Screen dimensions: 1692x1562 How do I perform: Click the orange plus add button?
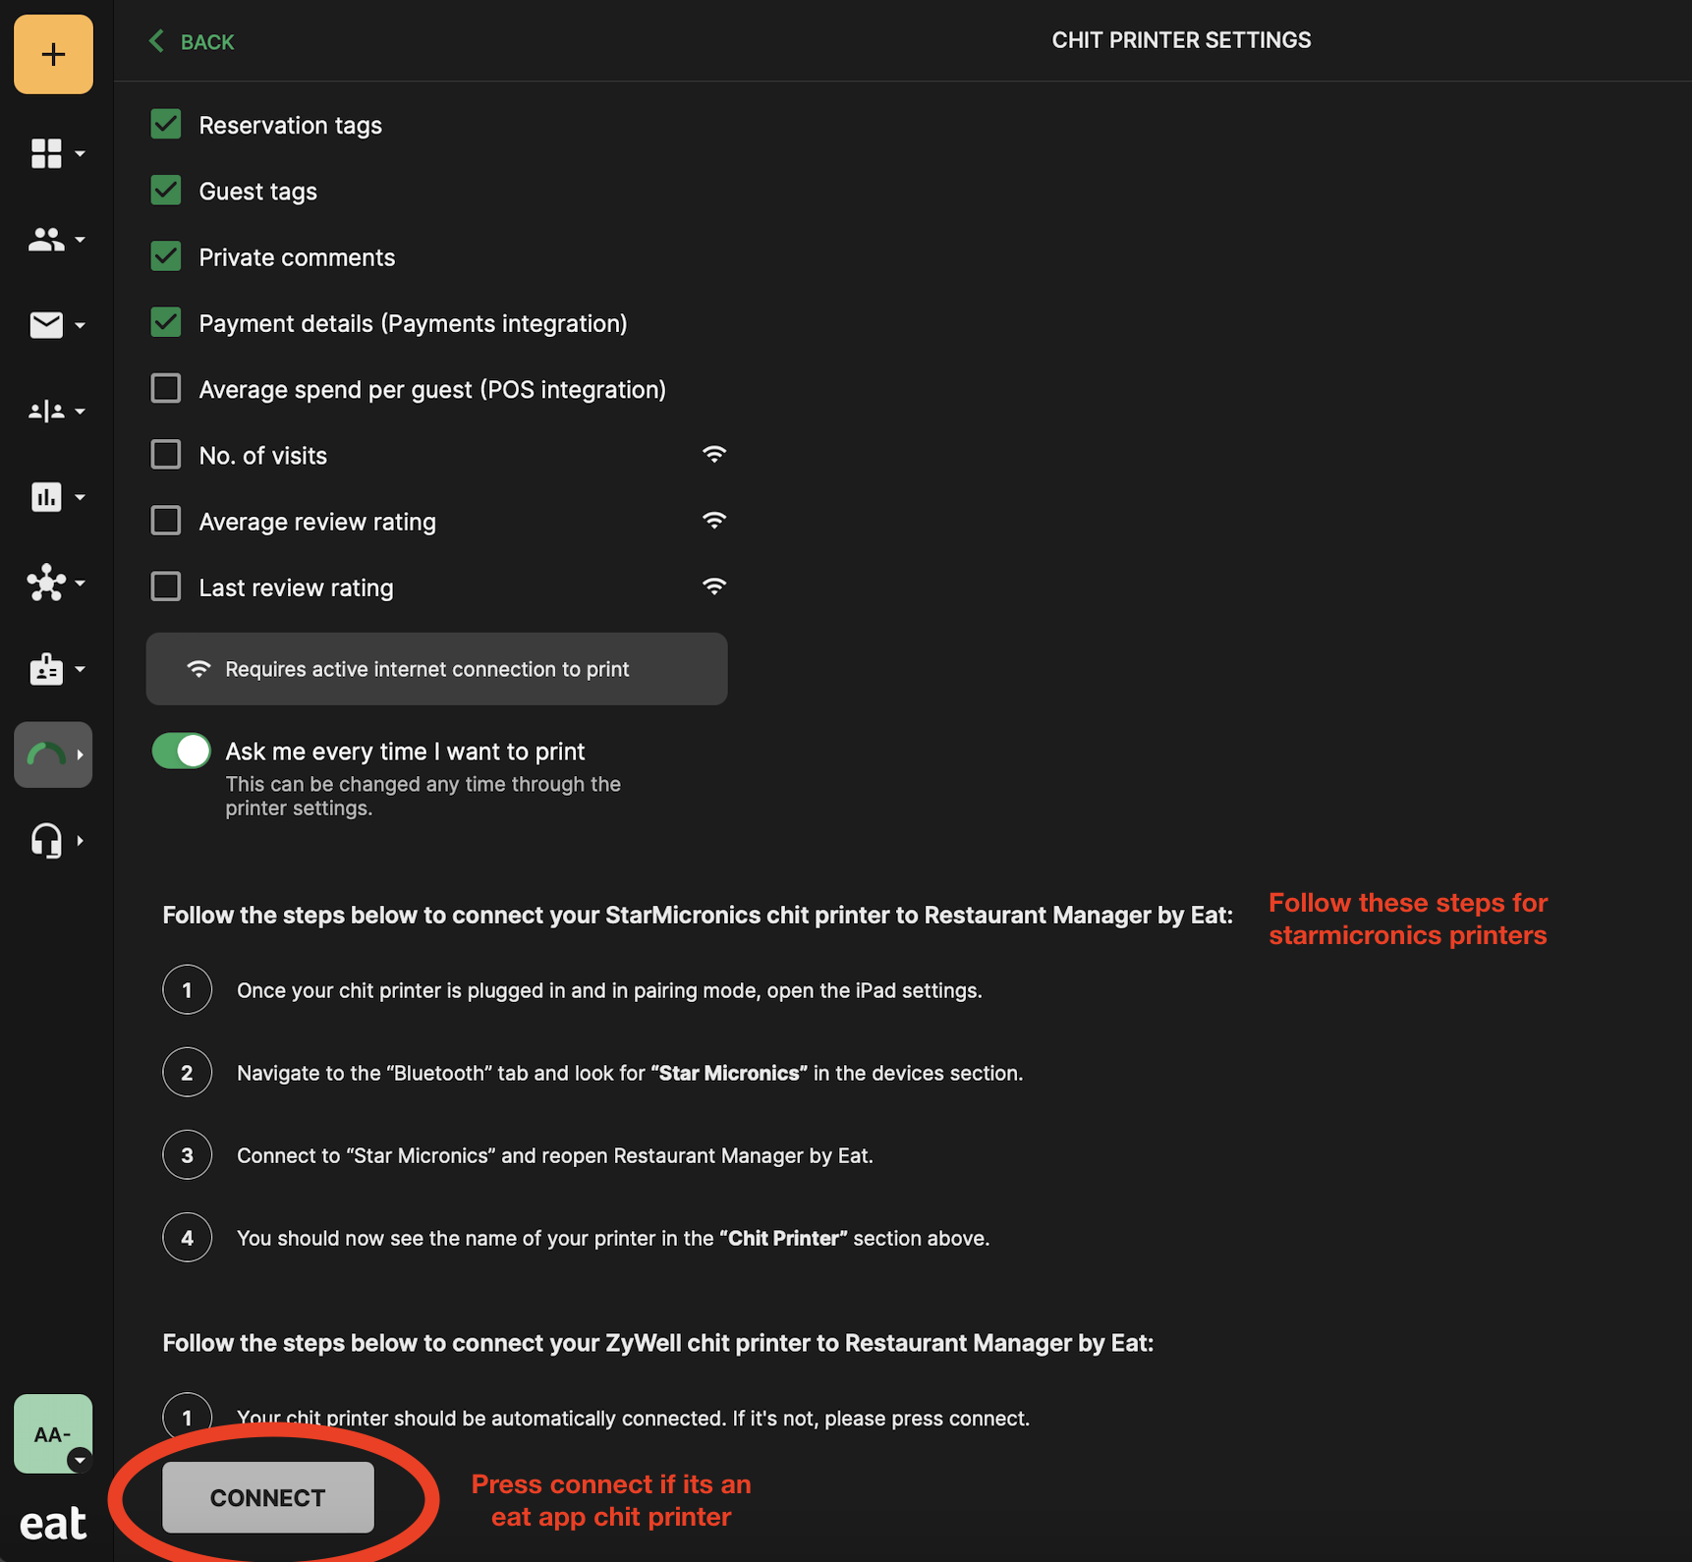pos(53,54)
